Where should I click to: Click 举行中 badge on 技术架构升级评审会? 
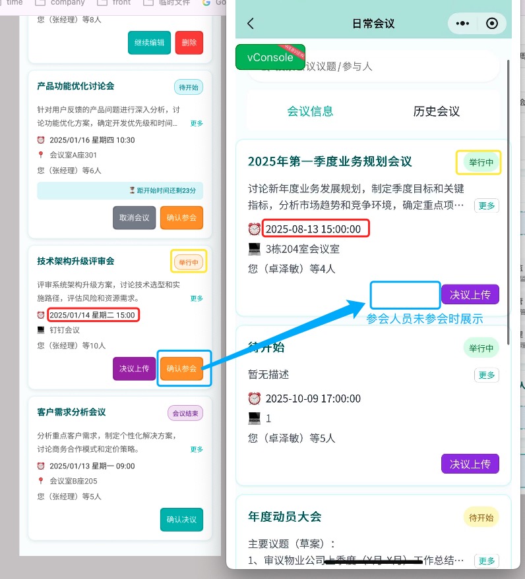tap(189, 263)
